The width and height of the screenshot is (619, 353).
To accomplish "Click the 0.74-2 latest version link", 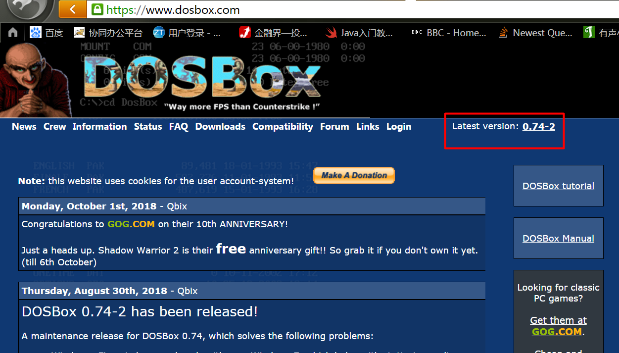I will point(539,126).
